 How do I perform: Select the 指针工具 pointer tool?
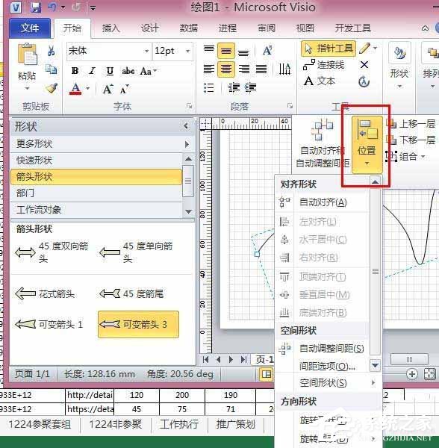(x=329, y=49)
